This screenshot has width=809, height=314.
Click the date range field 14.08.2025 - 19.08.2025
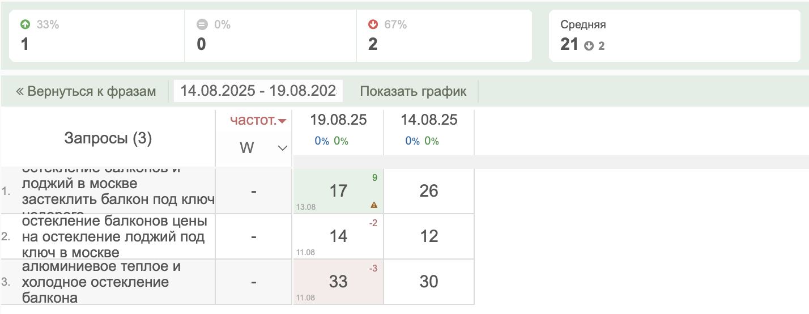[258, 91]
